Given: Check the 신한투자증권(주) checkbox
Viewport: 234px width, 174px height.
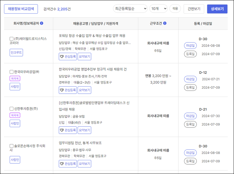Looking at the screenshot, I should click(x=12, y=109).
